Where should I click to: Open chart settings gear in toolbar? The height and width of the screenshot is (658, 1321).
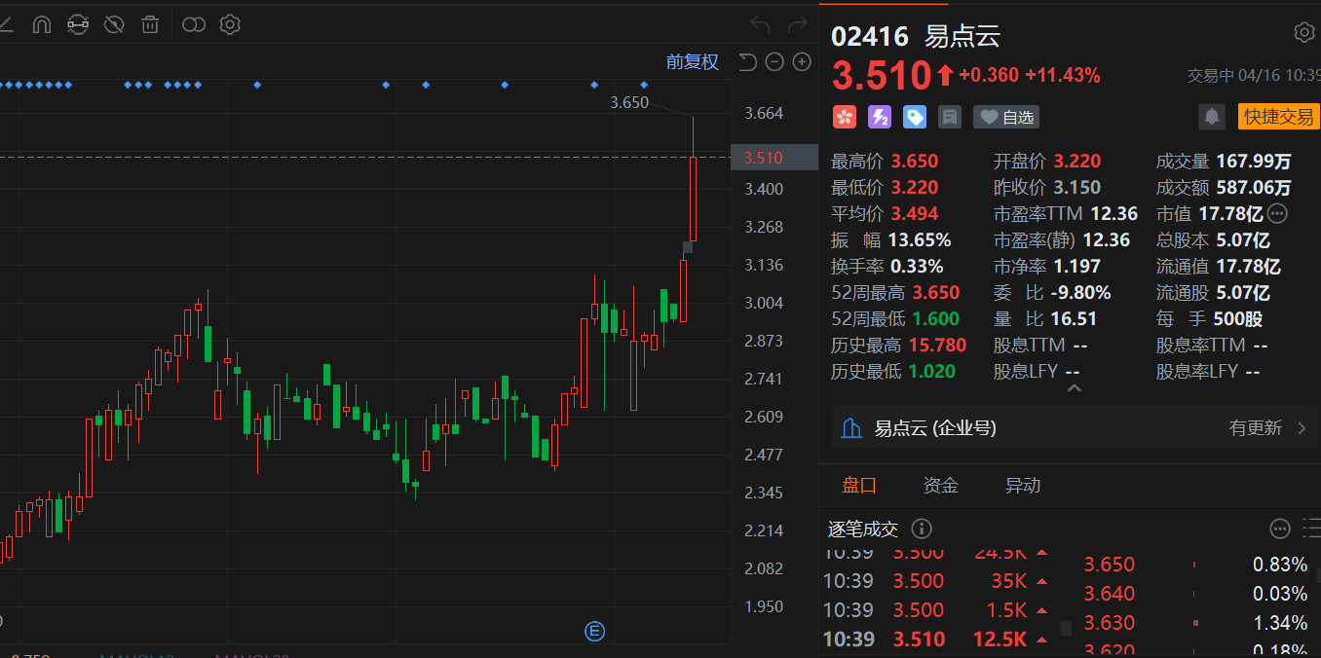[230, 24]
